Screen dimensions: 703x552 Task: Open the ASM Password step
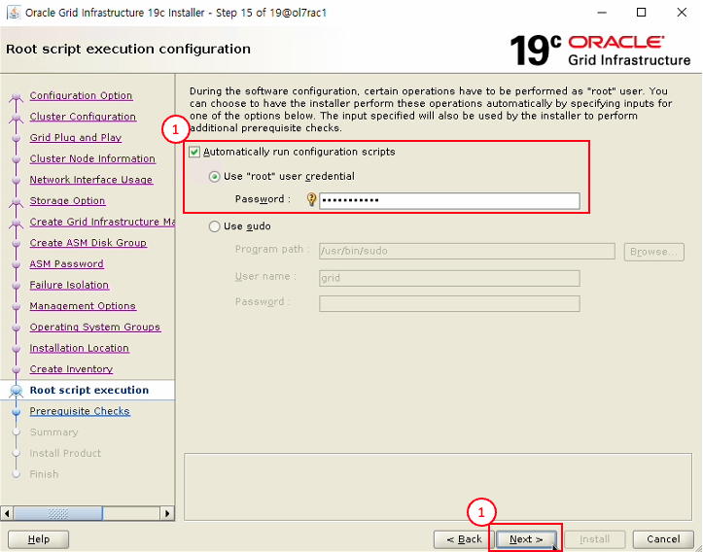(67, 264)
